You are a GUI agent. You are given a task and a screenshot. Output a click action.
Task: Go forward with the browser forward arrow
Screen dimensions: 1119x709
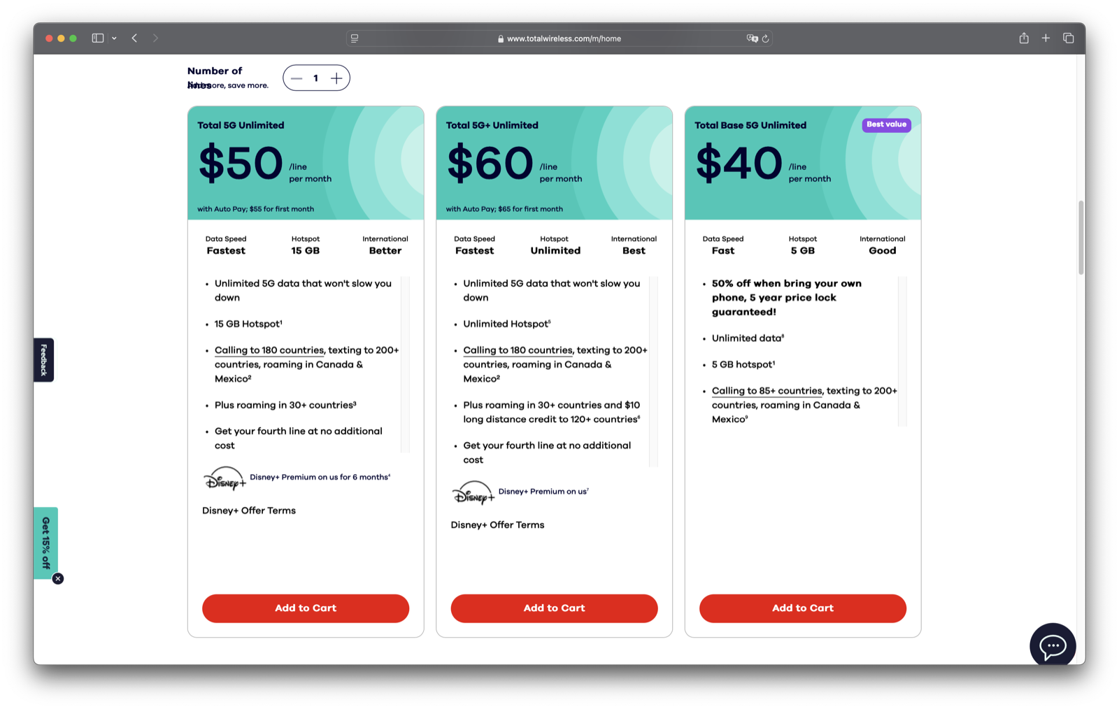[155, 38]
